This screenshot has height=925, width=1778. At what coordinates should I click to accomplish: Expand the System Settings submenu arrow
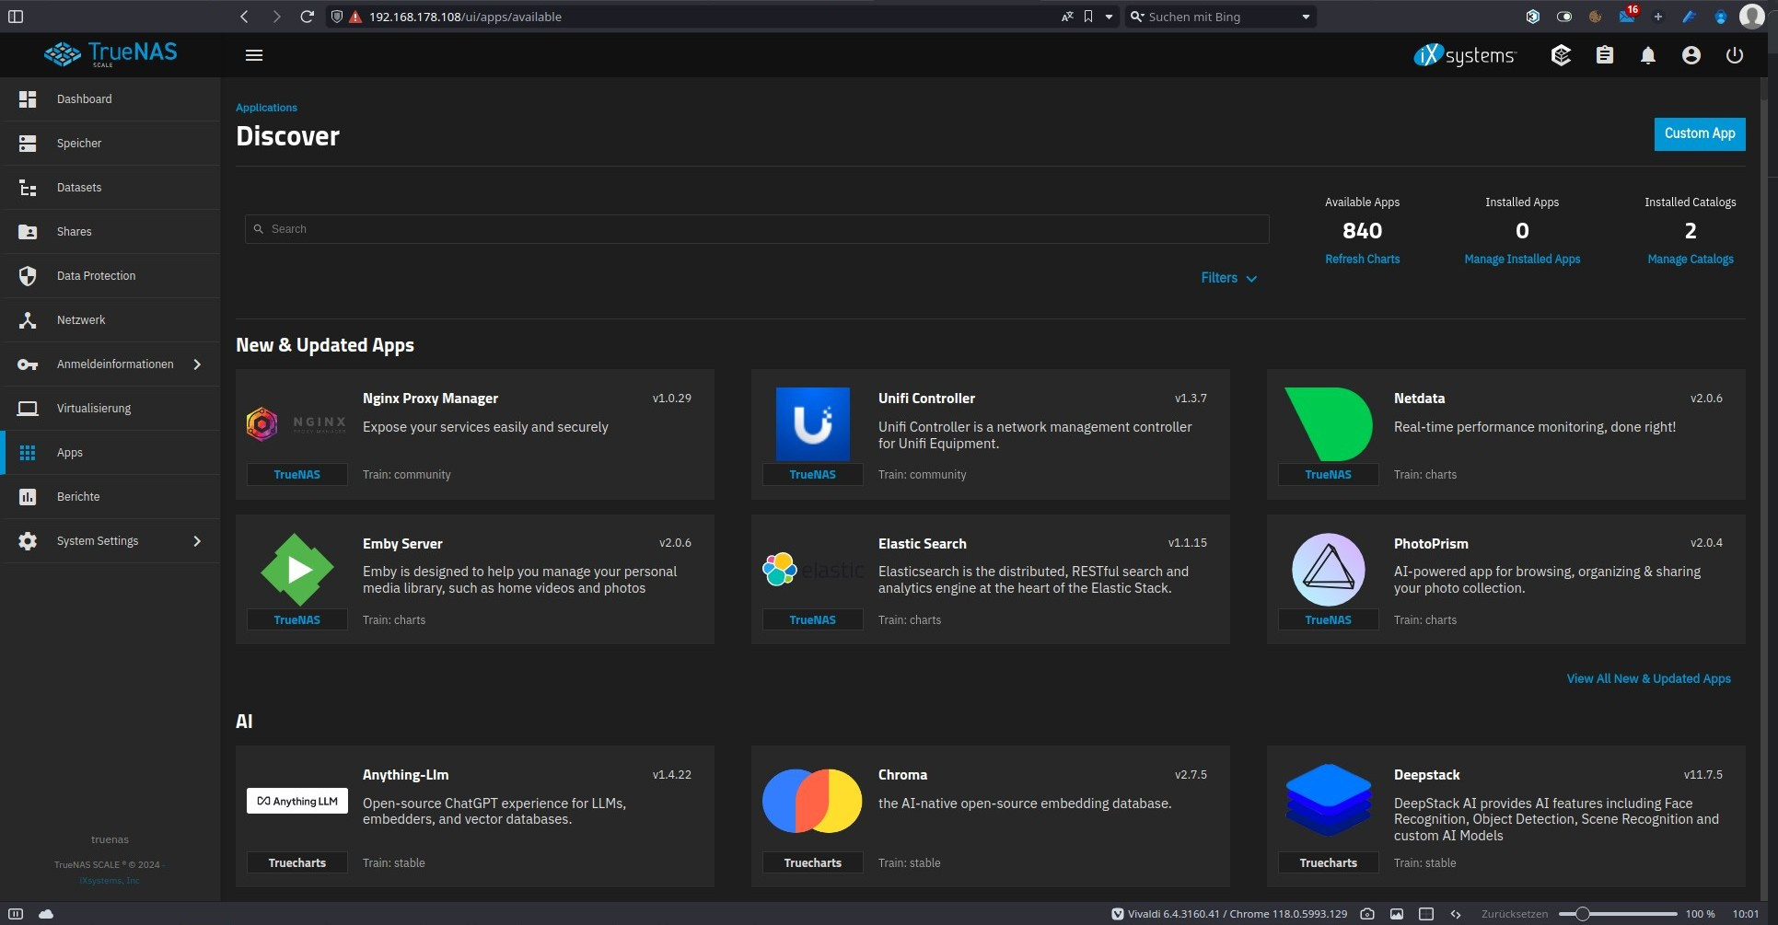point(197,541)
